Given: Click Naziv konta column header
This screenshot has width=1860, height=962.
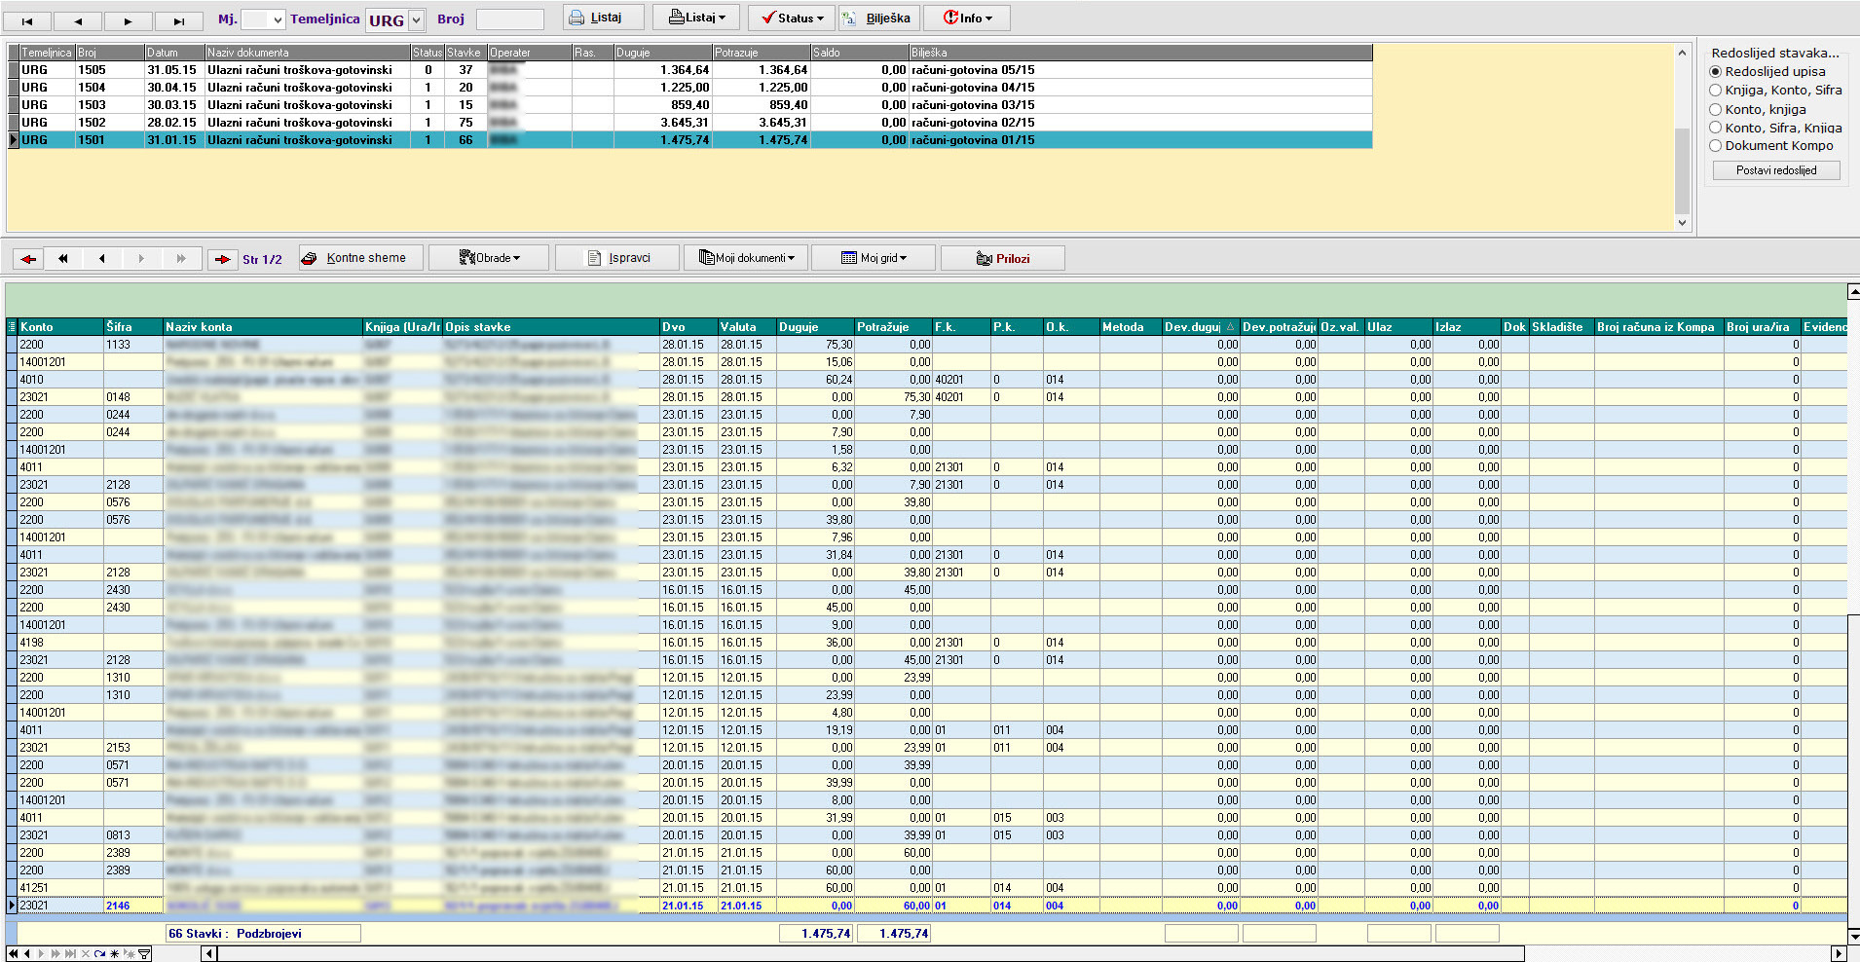Looking at the screenshot, I should click(x=263, y=327).
